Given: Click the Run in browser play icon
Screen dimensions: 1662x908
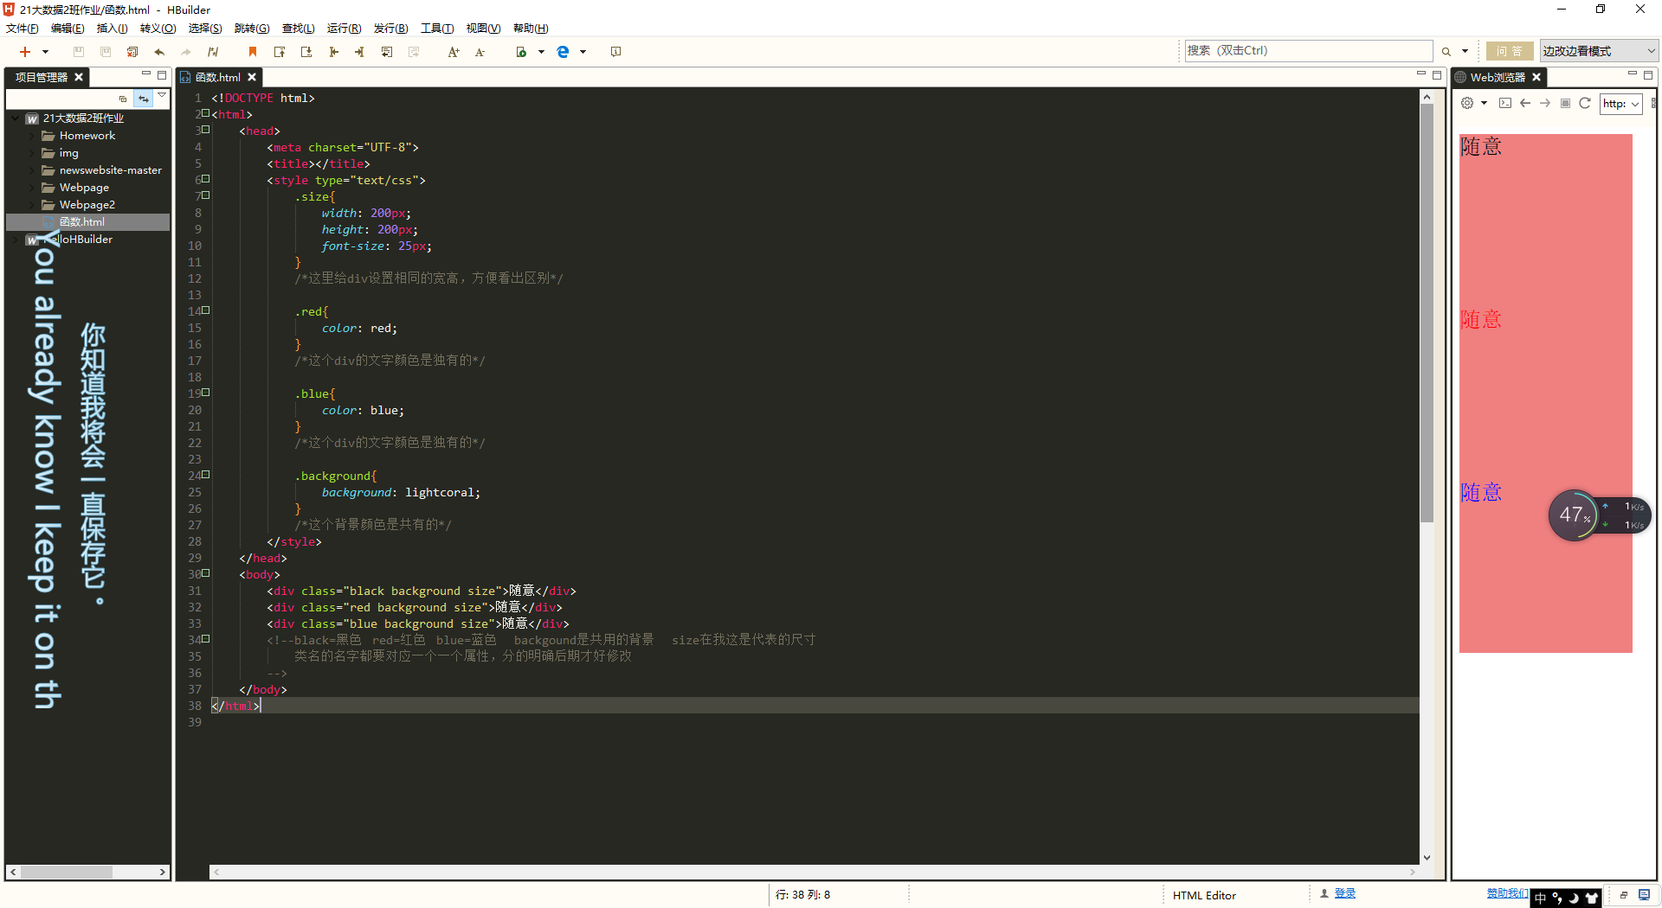Looking at the screenshot, I should [x=521, y=52].
